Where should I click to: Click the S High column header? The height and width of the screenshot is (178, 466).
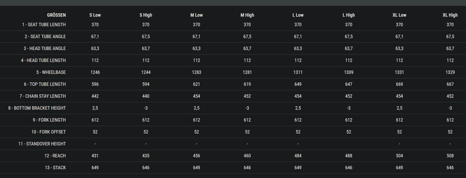coord(146,15)
